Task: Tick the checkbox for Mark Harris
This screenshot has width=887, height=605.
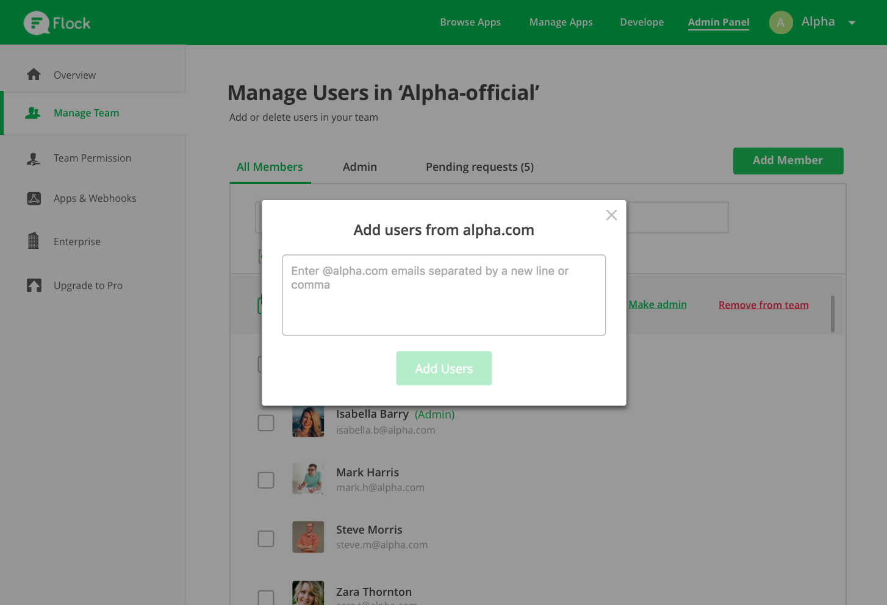Action: [266, 480]
